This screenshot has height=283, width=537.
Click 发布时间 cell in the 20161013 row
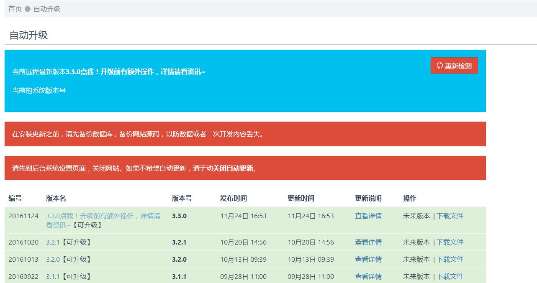point(244,259)
